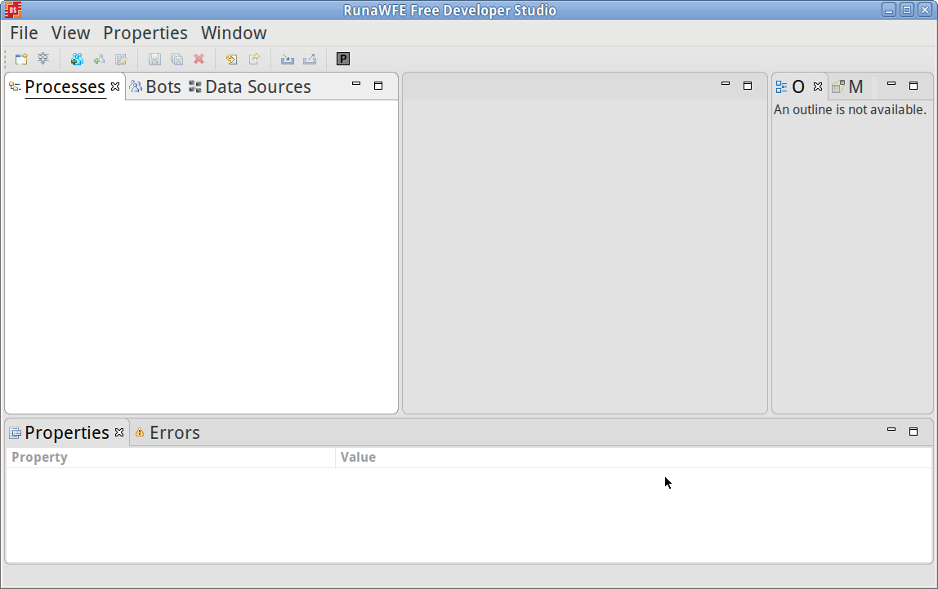Click the import tray arrow icon

click(x=287, y=59)
